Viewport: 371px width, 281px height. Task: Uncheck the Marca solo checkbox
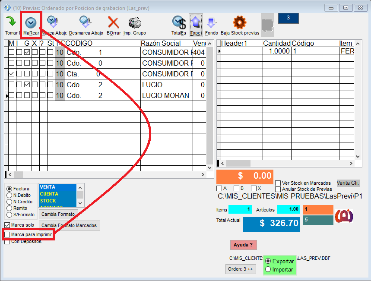[x=7, y=225]
